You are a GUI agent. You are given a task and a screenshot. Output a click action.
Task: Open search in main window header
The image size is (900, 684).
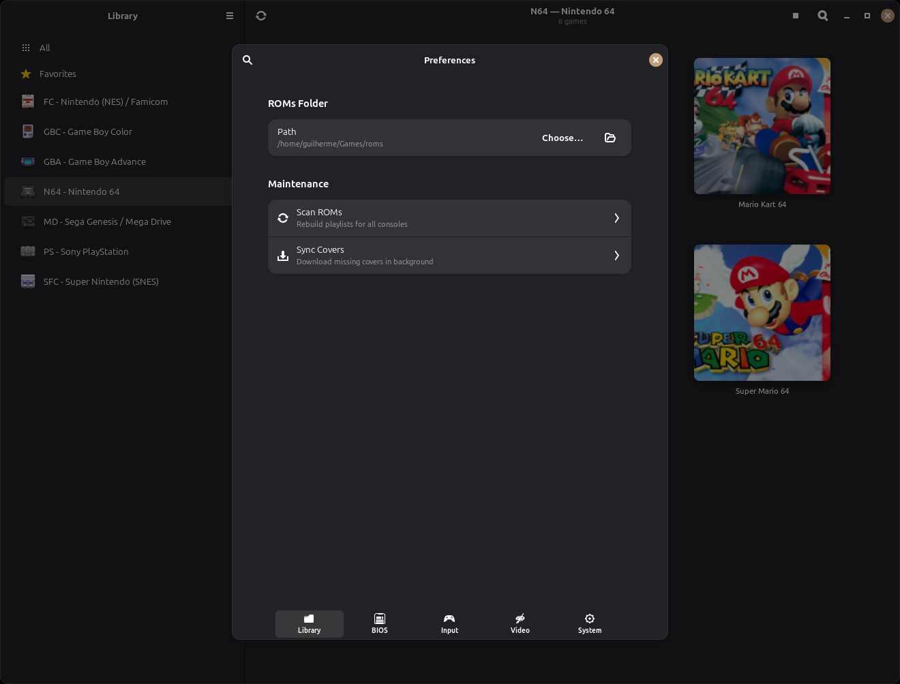(823, 16)
